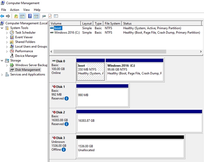
Task: Expand the Services and Applications node
Action: point(2,75)
